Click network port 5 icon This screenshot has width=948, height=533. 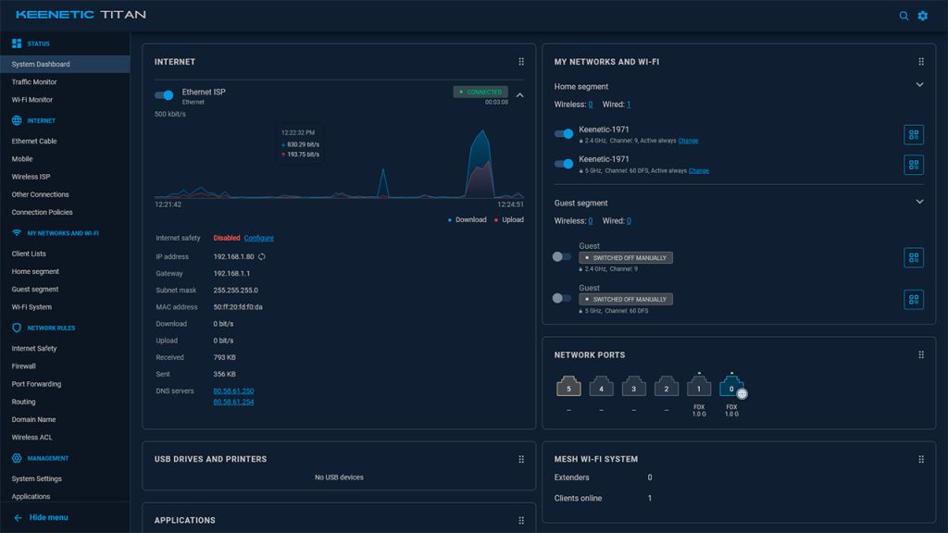point(568,387)
